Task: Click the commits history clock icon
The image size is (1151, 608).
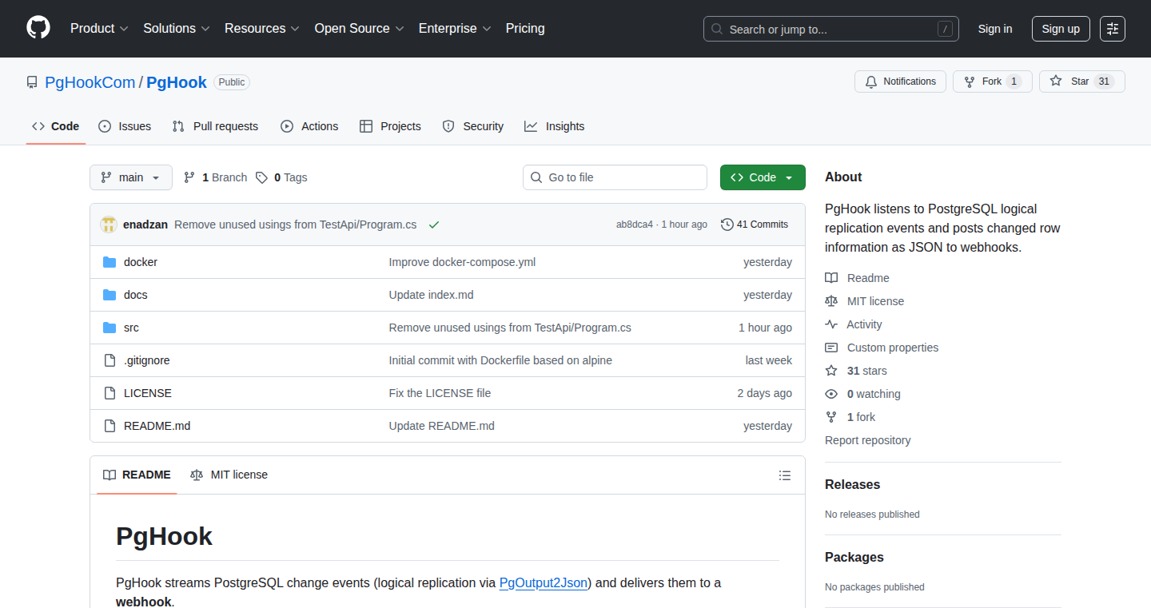Action: point(727,225)
